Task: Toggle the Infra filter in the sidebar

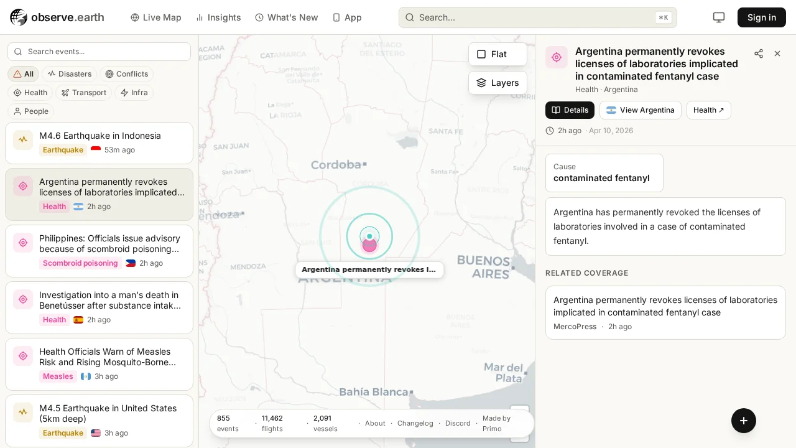Action: pyautogui.click(x=134, y=93)
